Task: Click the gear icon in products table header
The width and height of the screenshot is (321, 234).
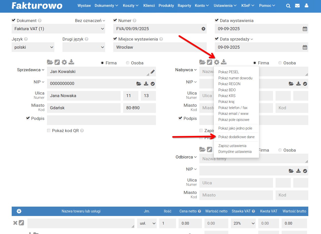Action: (x=19, y=211)
